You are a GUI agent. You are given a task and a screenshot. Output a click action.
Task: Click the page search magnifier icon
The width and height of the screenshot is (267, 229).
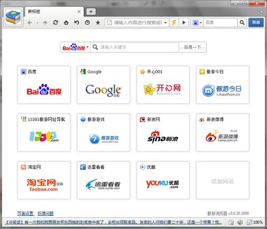click(x=95, y=47)
